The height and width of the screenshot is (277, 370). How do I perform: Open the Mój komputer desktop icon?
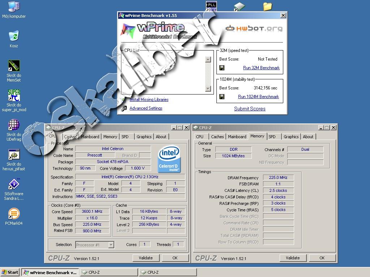click(x=14, y=6)
